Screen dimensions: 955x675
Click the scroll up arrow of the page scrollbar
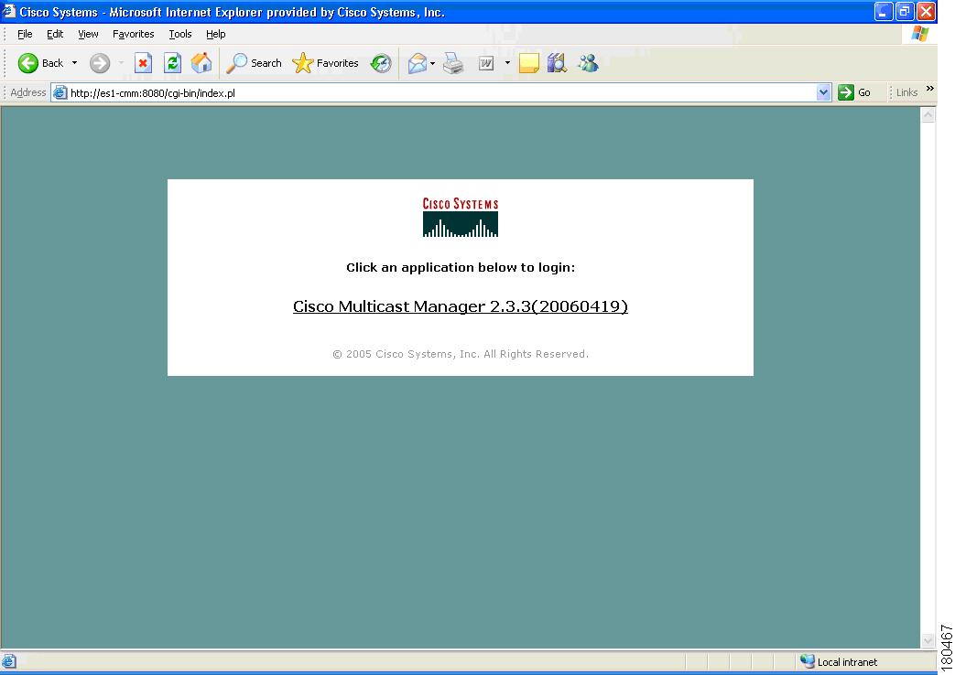click(x=928, y=115)
